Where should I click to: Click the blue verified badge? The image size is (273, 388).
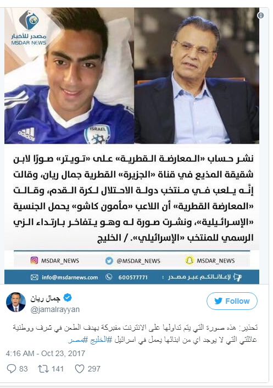(x=68, y=297)
